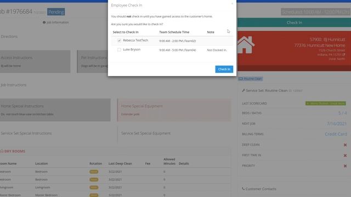Click the Luke Bryson name
This screenshot has width=351, height=197.
(132, 50)
